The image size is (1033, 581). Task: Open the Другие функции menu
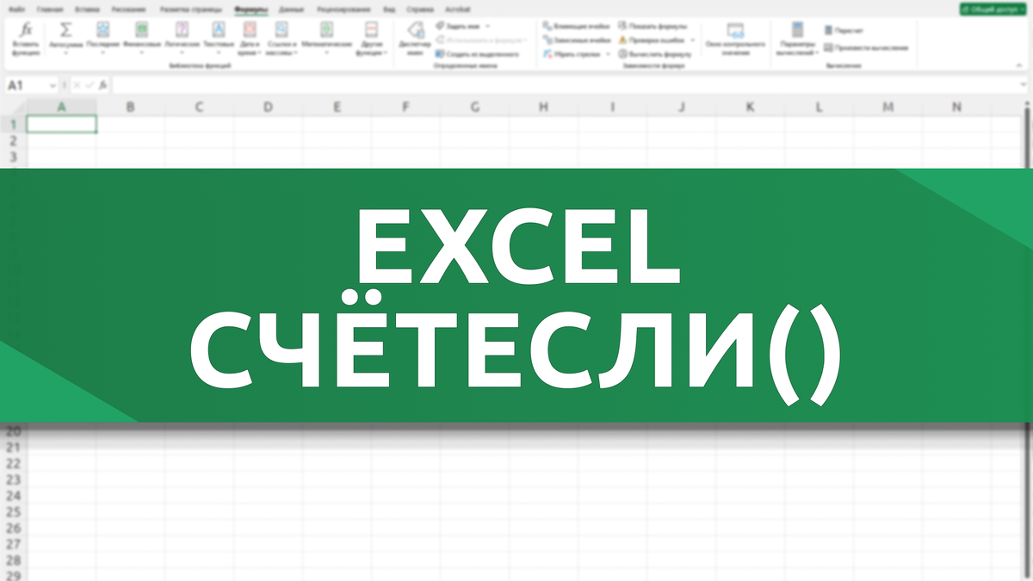point(371,39)
